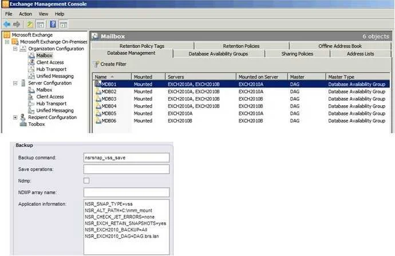Sort by the Servers column header
Image resolution: width=395 pixels, height=256 pixels.
click(x=200, y=77)
